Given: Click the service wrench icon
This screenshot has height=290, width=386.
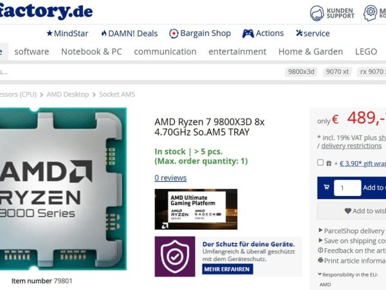Looking at the screenshot, I should (299, 33).
